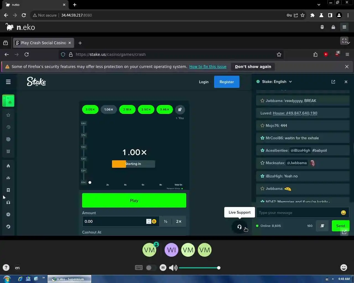
Task: Open How to fix this issue link
Action: pyautogui.click(x=208, y=67)
